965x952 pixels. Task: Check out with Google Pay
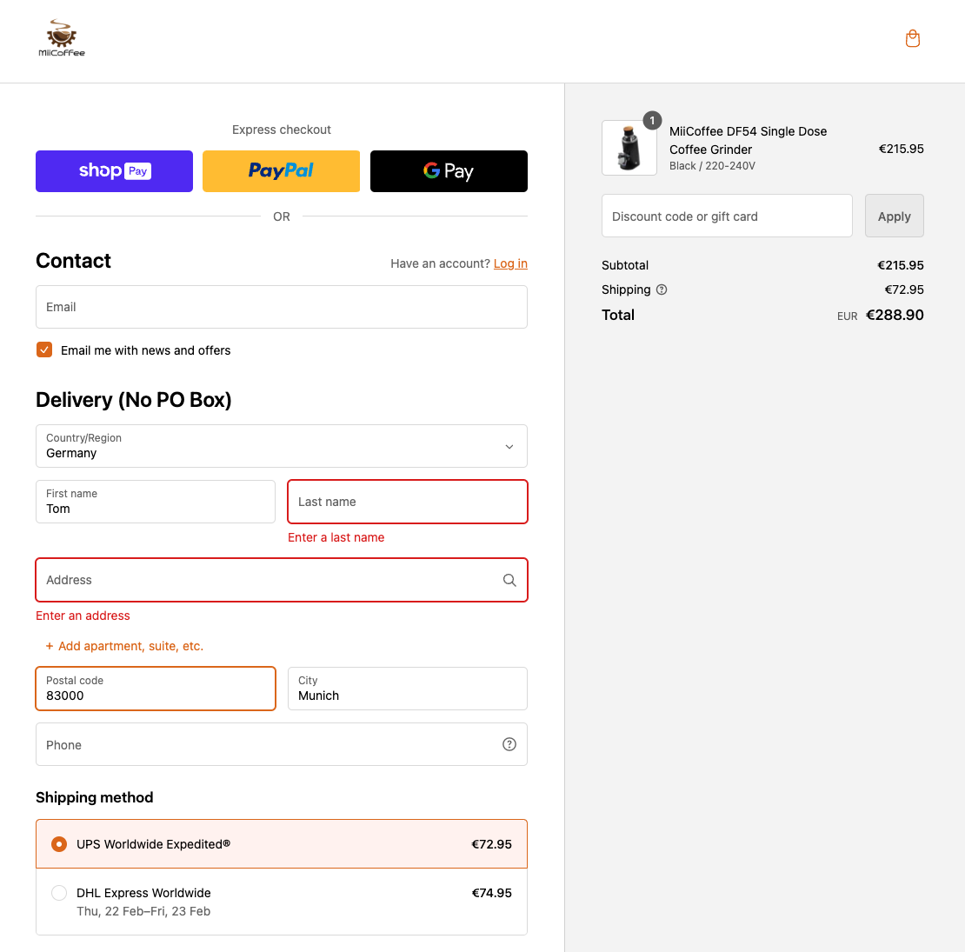449,171
